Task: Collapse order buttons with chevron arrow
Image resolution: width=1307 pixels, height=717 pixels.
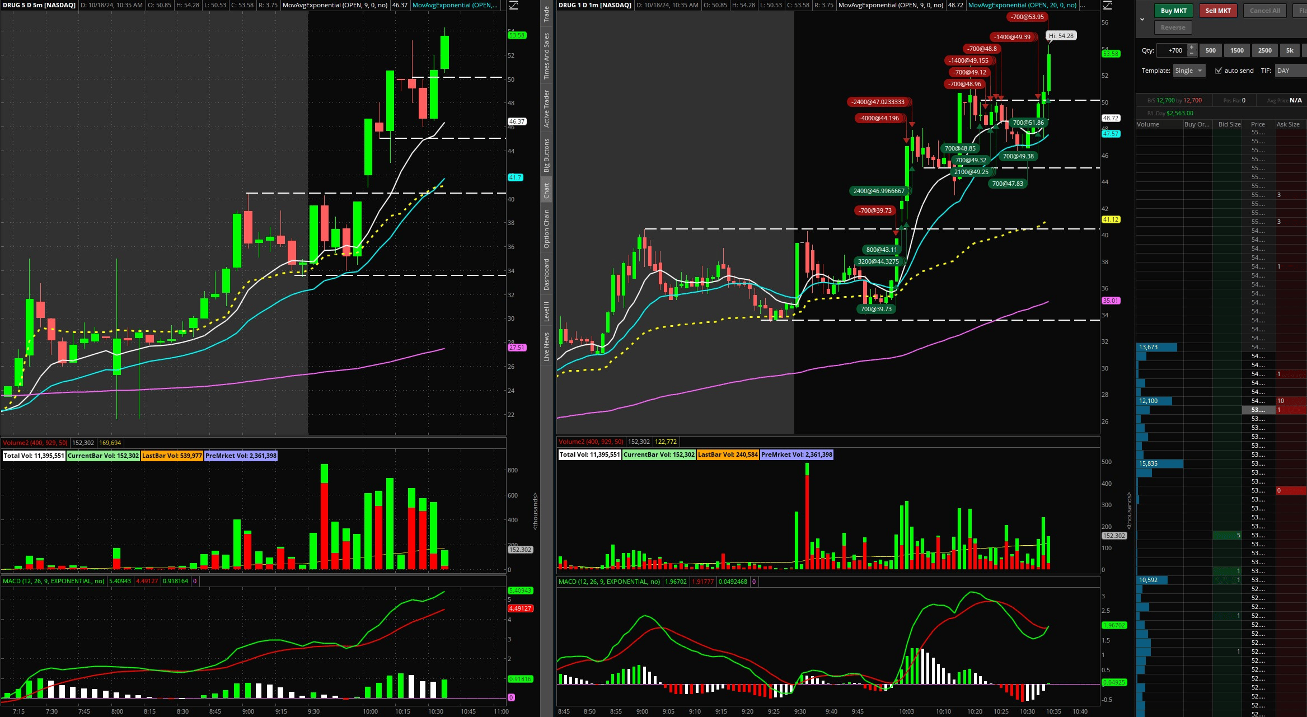Action: pos(1142,19)
